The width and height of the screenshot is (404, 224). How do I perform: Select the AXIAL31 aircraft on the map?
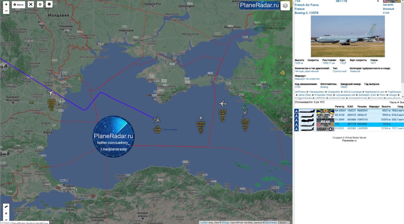tap(222, 104)
